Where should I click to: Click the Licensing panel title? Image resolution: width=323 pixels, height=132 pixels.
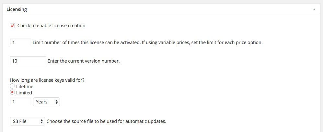(x=17, y=9)
